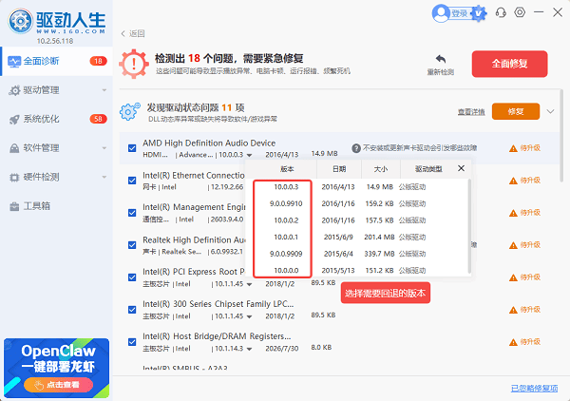Click the OpenClaw 一键部署龙虾 ad banner
Viewport: 570px width, 401px height.
click(57, 368)
